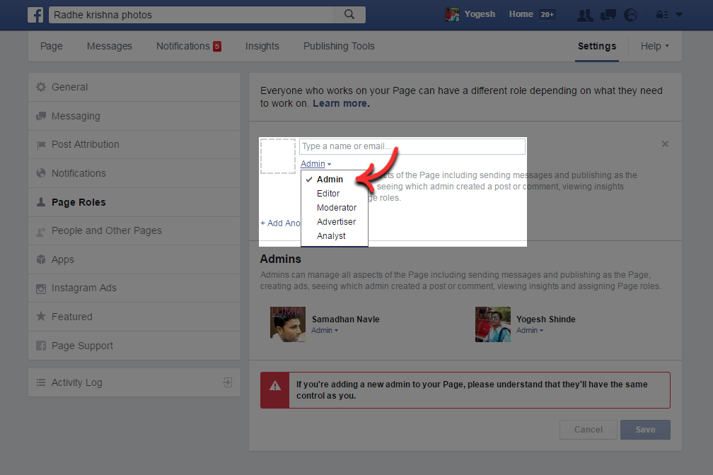Click the Cancel button

tap(588, 430)
